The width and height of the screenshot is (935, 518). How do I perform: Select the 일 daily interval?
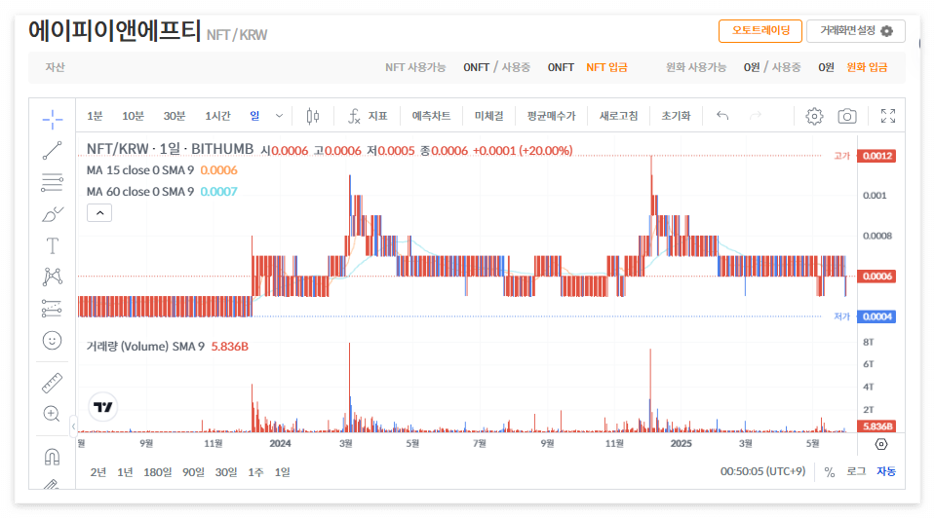(x=254, y=116)
